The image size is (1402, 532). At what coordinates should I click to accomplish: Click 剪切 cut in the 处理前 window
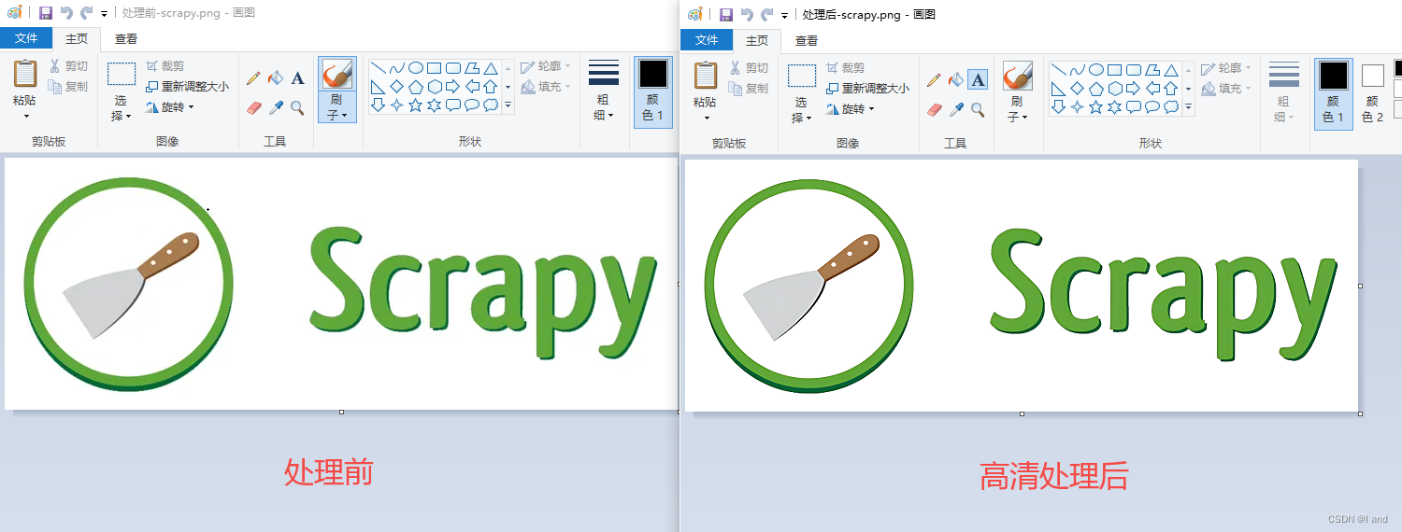click(x=68, y=66)
